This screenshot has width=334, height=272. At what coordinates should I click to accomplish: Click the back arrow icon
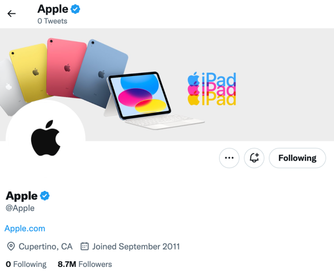11,14
